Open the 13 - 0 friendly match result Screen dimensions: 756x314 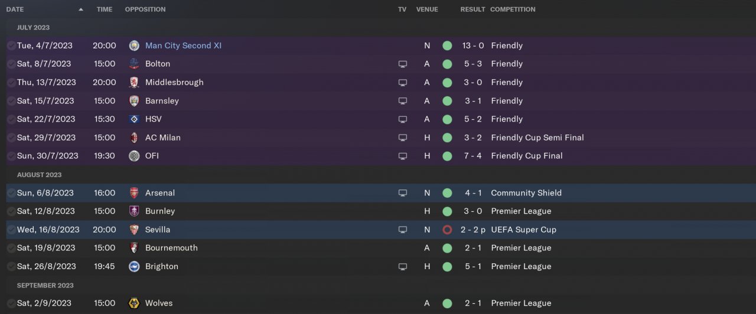472,45
